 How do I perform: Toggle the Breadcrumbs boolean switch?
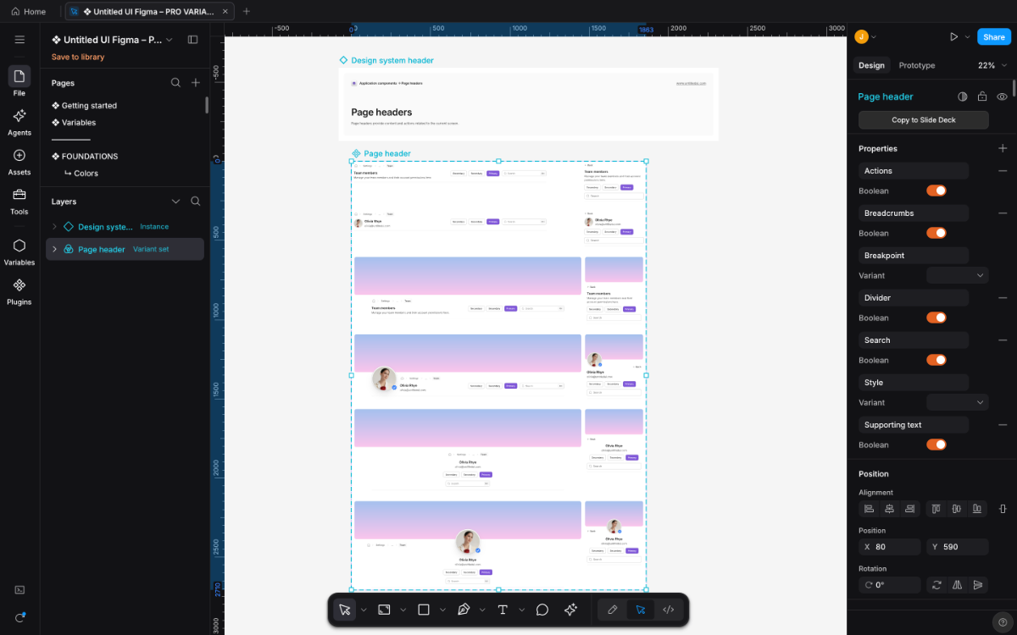pos(936,233)
